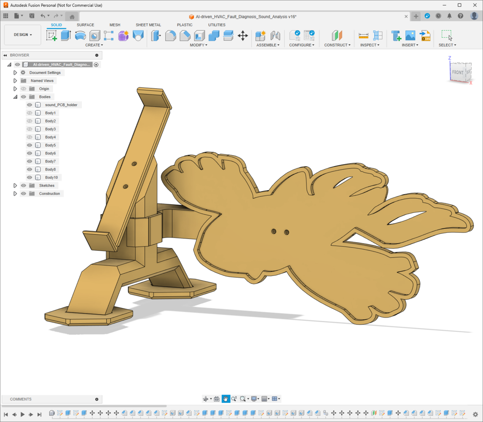Click the Joint icon in Assemble
483x422 pixels.
point(275,35)
